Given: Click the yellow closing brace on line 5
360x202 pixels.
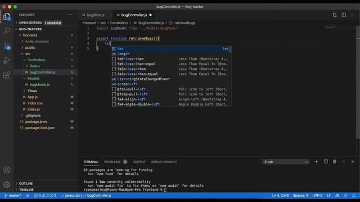Looking at the screenshot, I should [97, 48].
